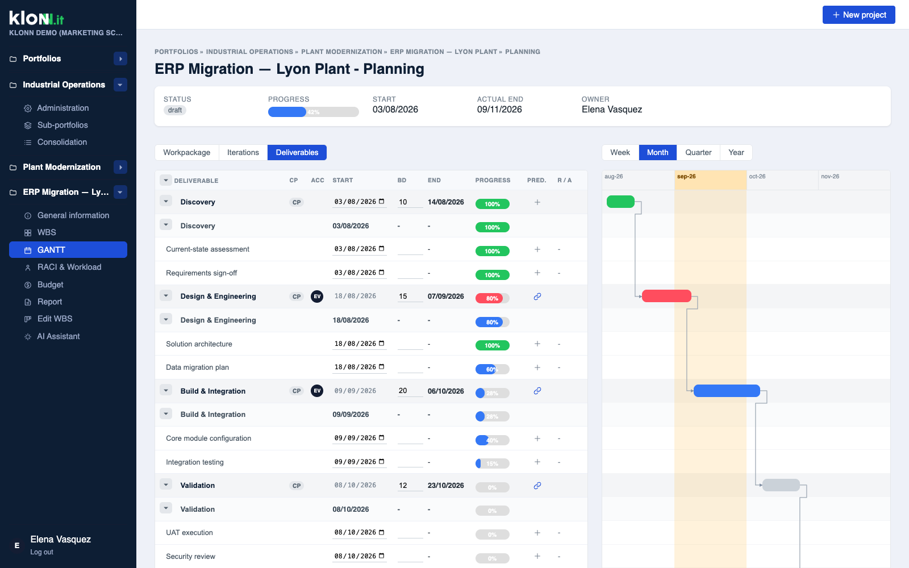Click plus icon on UAT execution row

point(537,533)
